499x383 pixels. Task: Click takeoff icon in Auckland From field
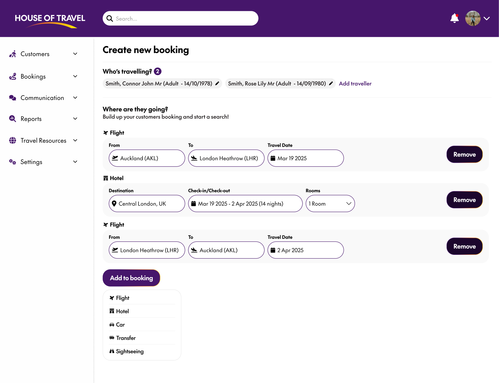tap(115, 158)
